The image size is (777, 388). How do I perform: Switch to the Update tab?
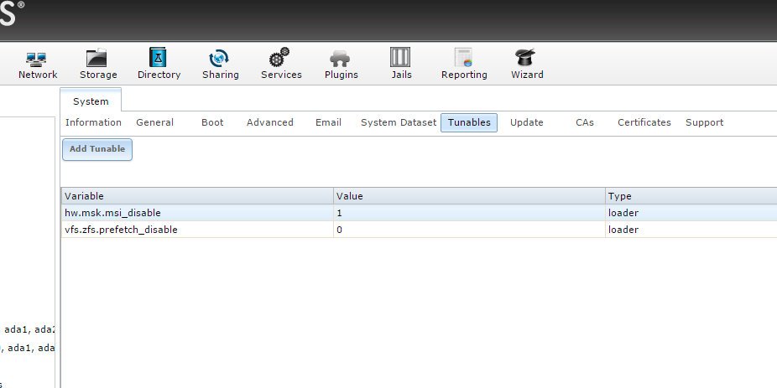pos(526,122)
